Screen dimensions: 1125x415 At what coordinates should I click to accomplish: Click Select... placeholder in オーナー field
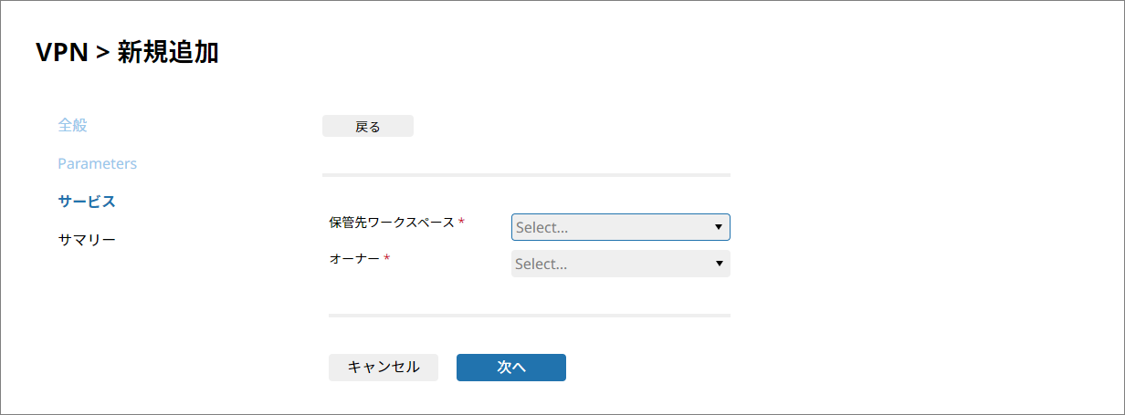coord(541,265)
